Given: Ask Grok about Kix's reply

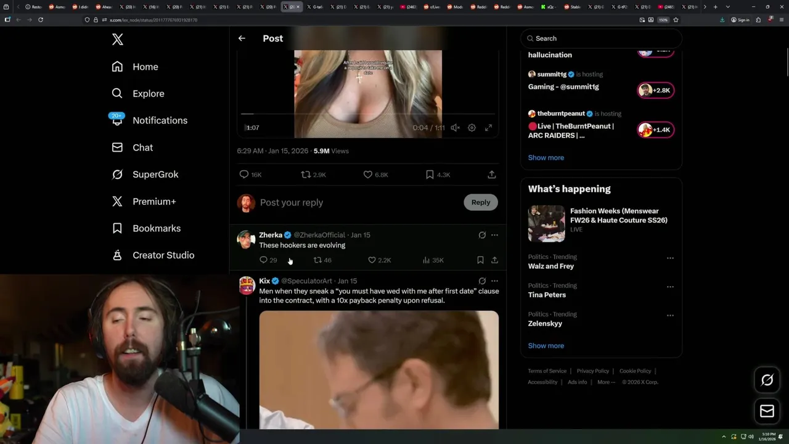Looking at the screenshot, I should 482,281.
